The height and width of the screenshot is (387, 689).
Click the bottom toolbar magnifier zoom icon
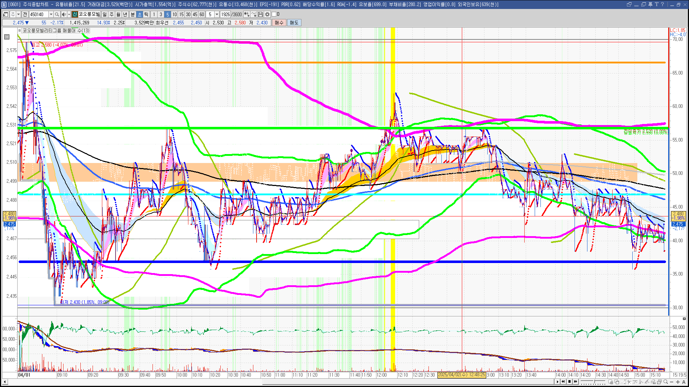point(666,382)
